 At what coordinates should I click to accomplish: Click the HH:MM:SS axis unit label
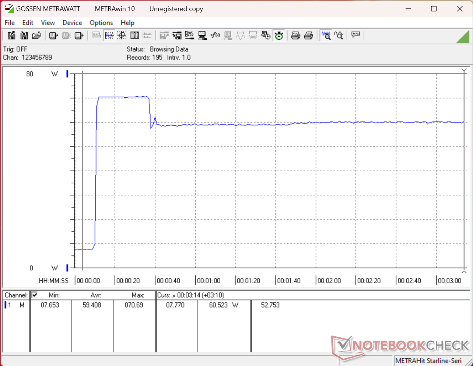coord(54,281)
